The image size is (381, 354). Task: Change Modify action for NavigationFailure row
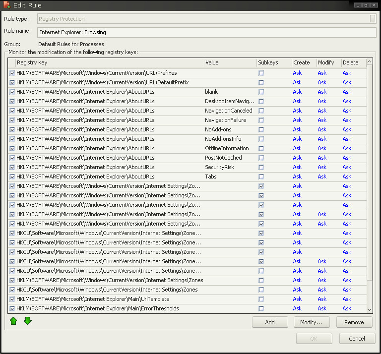(x=322, y=120)
